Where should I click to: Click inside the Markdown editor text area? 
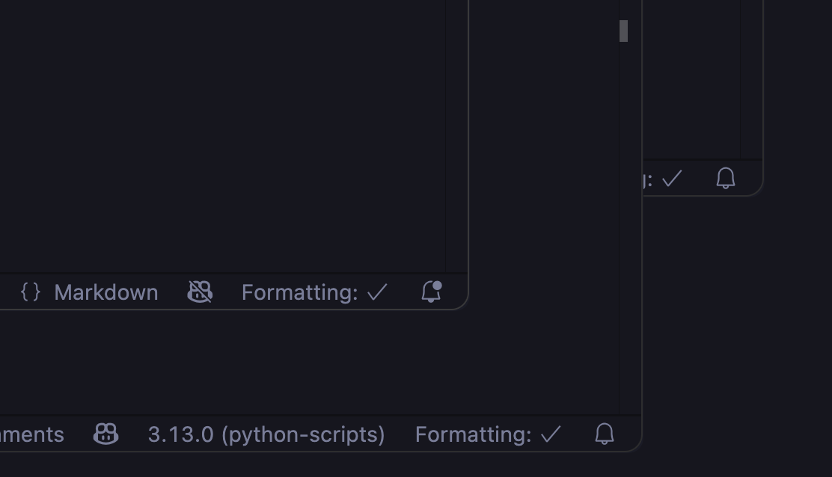coord(224,135)
